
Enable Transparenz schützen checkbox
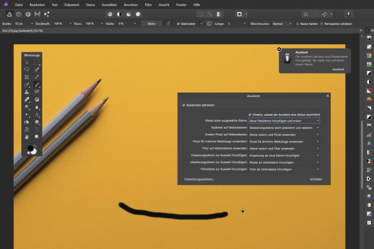pos(322,24)
